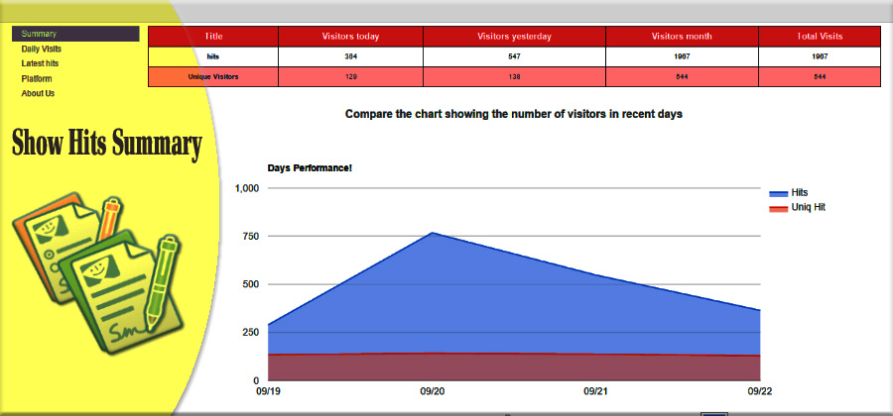This screenshot has height=416, width=893.
Task: Click the 09/19 axis label
Action: coord(268,391)
